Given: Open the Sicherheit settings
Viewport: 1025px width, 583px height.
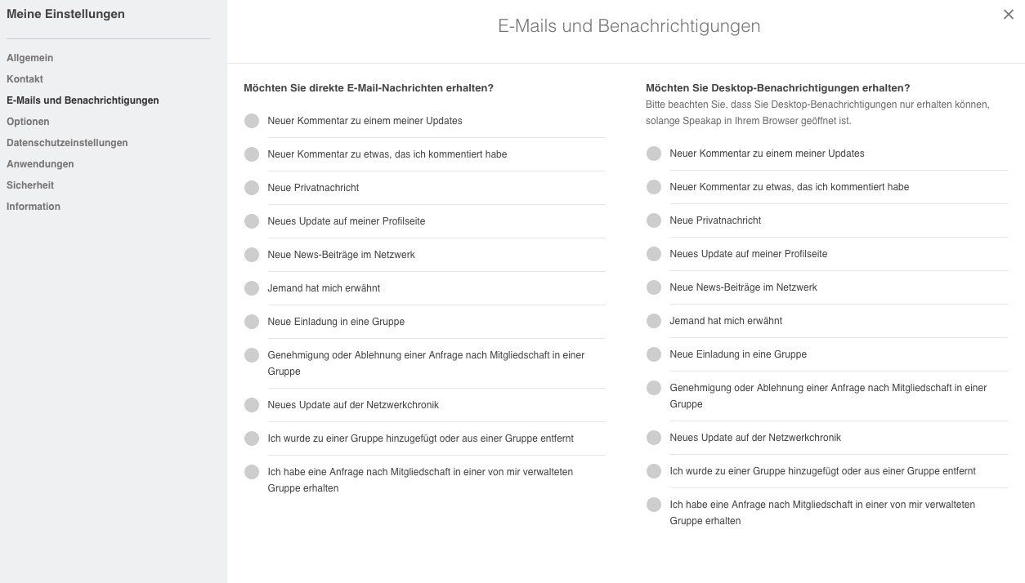Looking at the screenshot, I should pos(30,185).
